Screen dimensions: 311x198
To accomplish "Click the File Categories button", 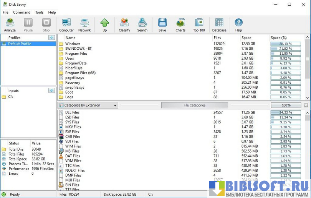I will 194,105.
